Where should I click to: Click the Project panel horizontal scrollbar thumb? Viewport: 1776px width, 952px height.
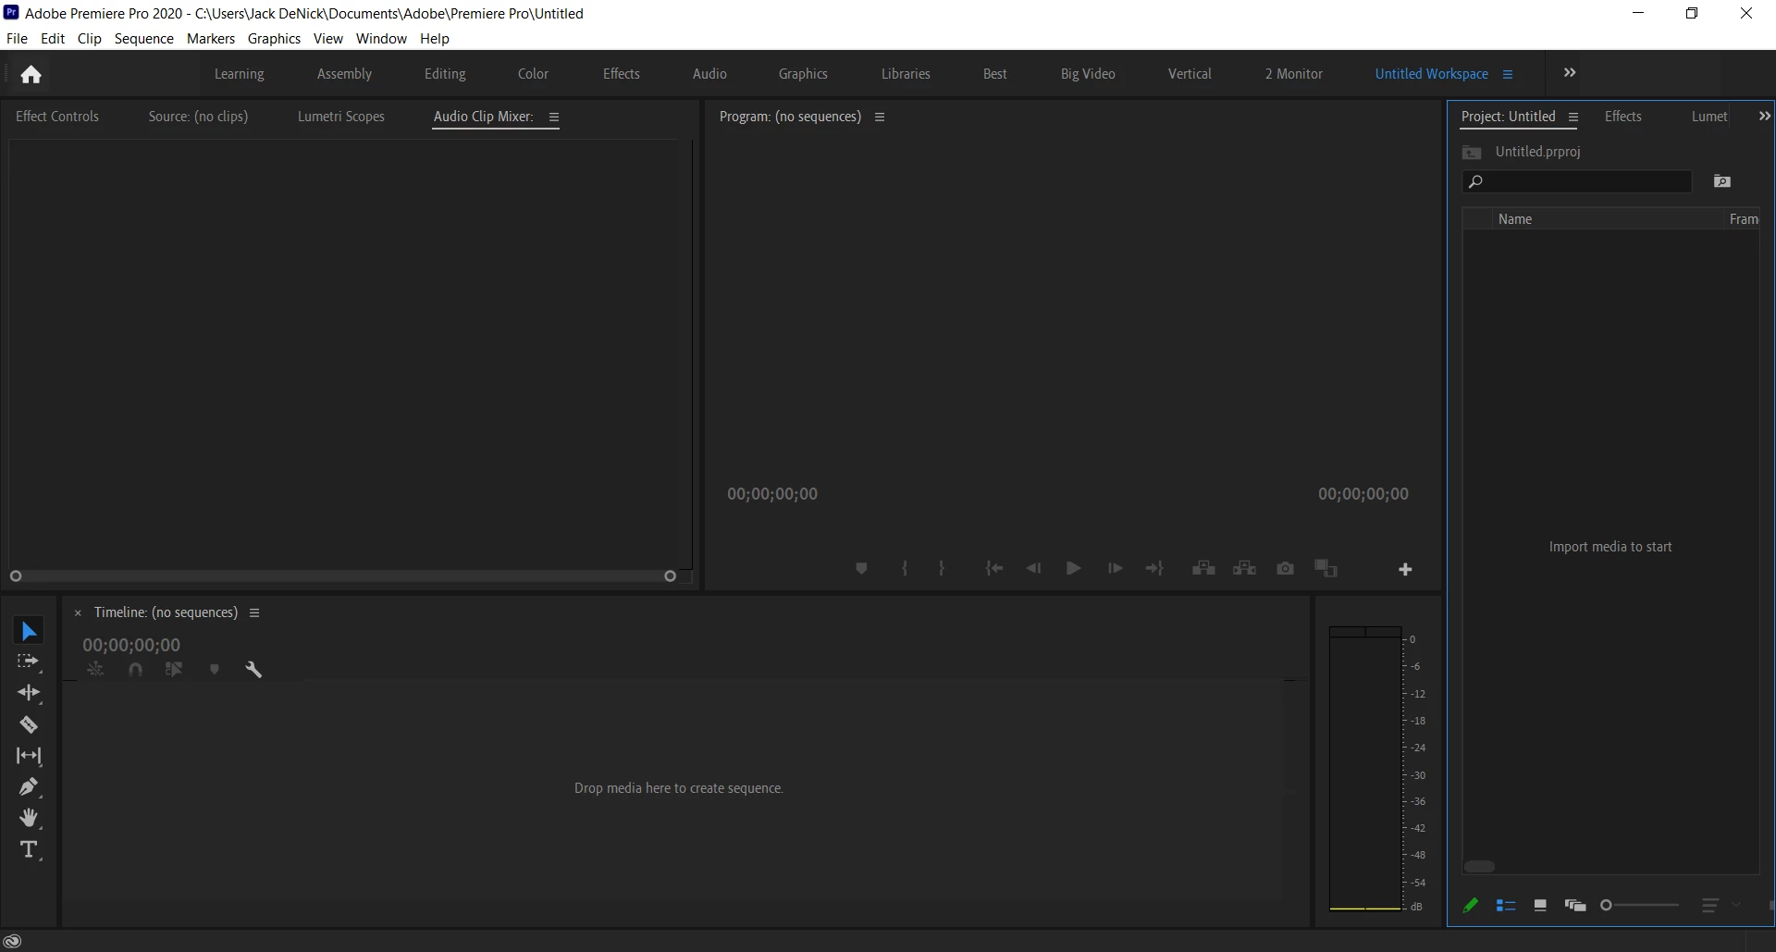point(1480,867)
